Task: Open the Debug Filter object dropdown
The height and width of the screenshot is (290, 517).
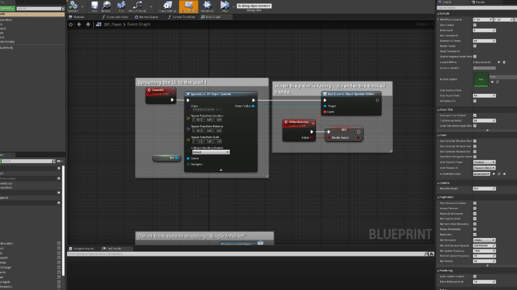Action: (x=254, y=6)
